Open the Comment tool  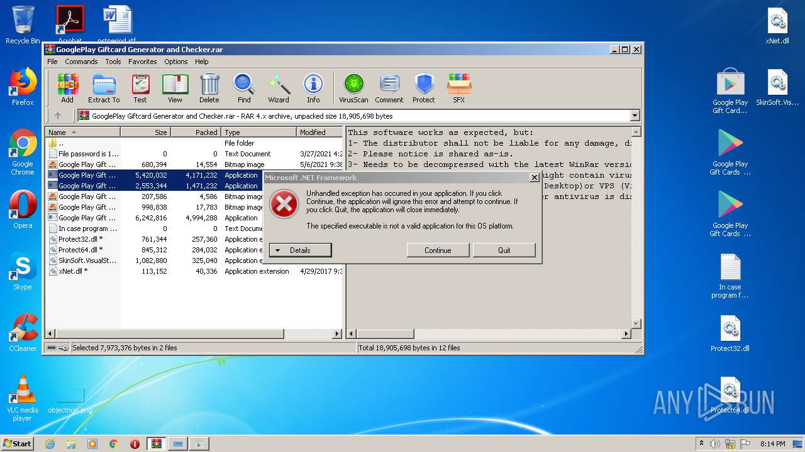tap(389, 89)
